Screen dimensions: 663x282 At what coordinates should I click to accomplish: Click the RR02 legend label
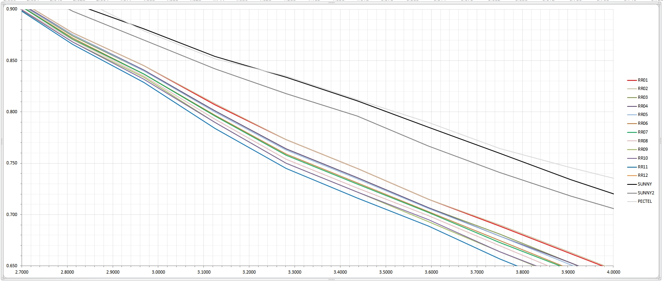point(643,89)
